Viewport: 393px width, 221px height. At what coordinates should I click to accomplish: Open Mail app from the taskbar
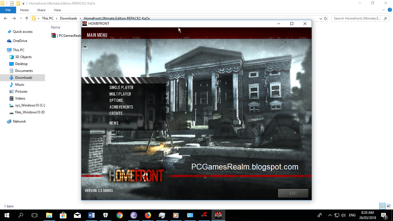tap(77, 215)
